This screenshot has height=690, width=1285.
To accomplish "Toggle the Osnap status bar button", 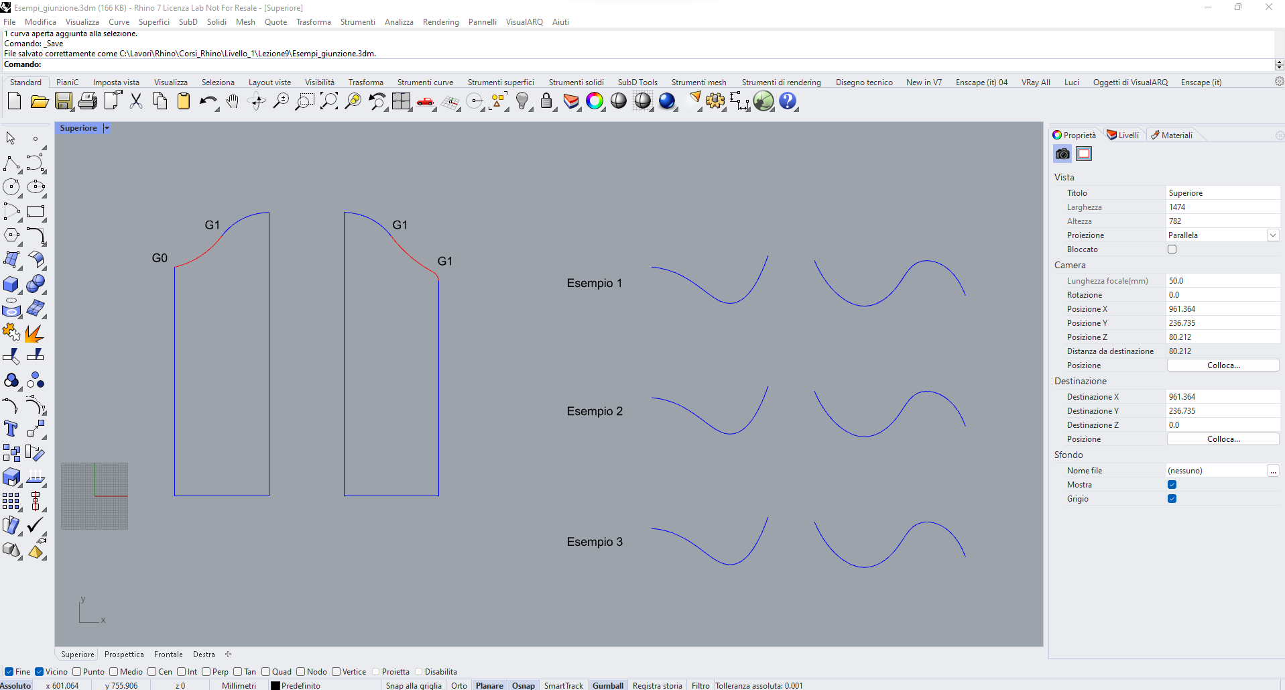I will pyautogui.click(x=524, y=685).
